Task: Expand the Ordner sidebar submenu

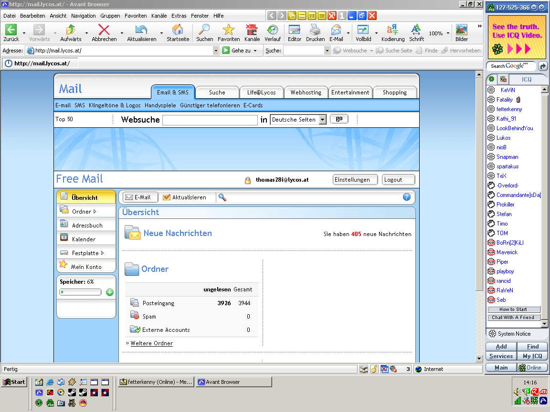Action: tap(95, 211)
